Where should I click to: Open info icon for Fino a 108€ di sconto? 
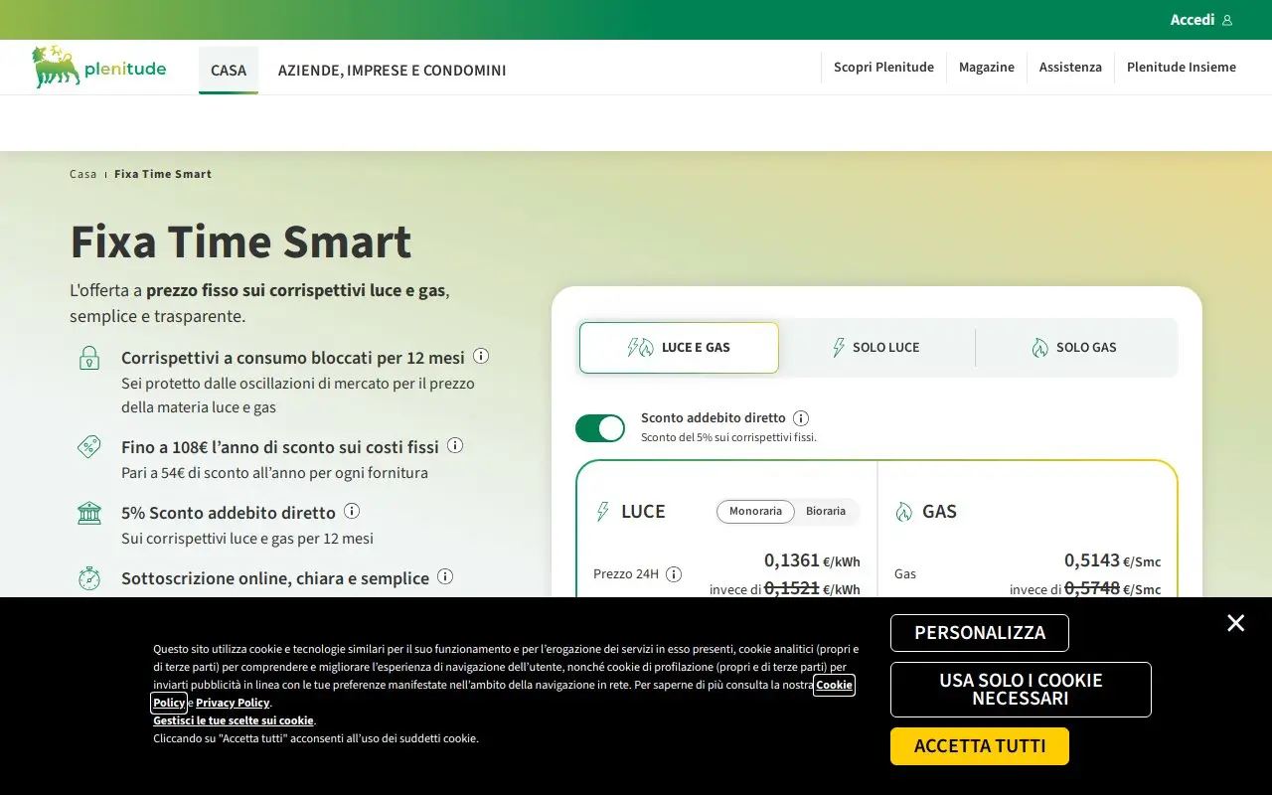pyautogui.click(x=455, y=445)
